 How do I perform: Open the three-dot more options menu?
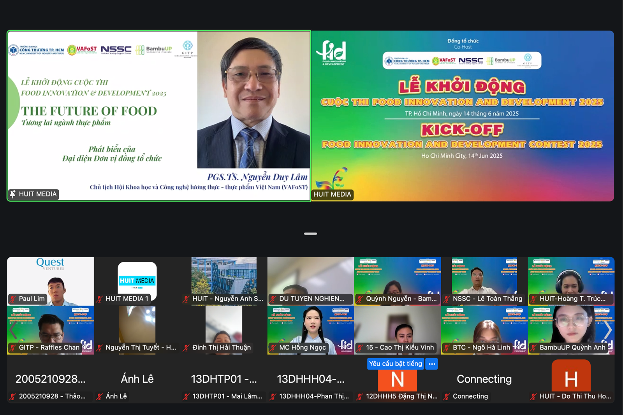click(x=432, y=364)
